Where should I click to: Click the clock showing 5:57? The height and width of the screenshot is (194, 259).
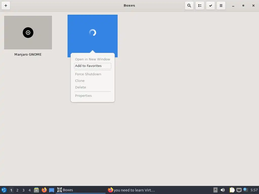tap(254, 190)
